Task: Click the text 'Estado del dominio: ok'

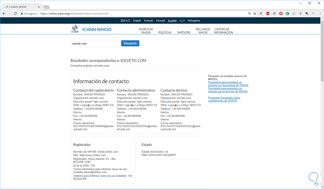Action: [155, 152]
